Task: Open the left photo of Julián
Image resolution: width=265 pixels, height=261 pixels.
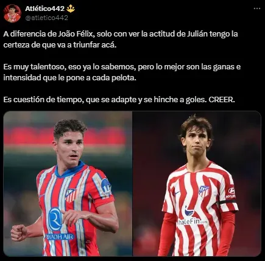Action: pos(68,184)
